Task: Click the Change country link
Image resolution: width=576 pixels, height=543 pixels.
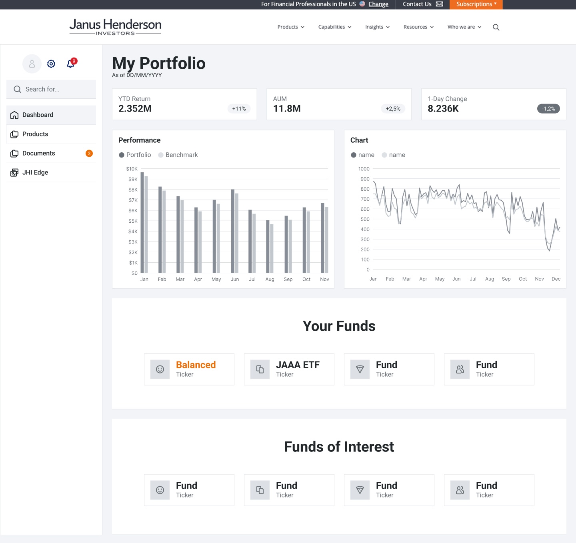Action: [x=378, y=4]
